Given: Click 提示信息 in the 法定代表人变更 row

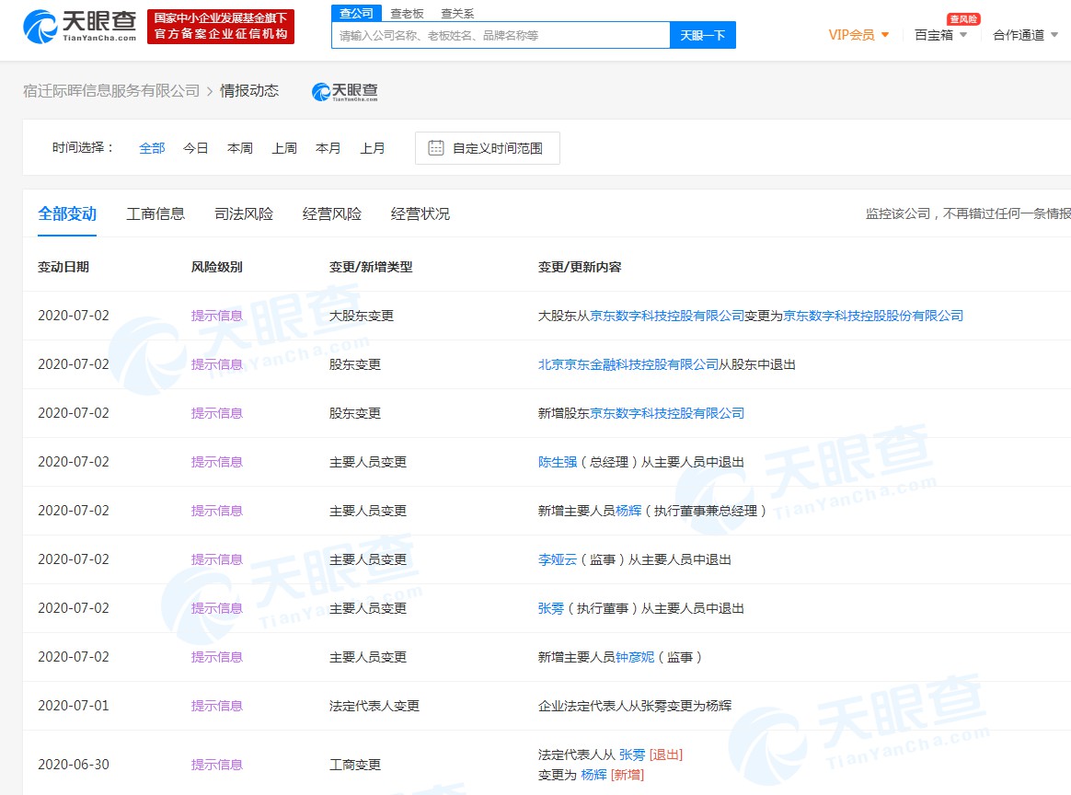Looking at the screenshot, I should tap(216, 707).
